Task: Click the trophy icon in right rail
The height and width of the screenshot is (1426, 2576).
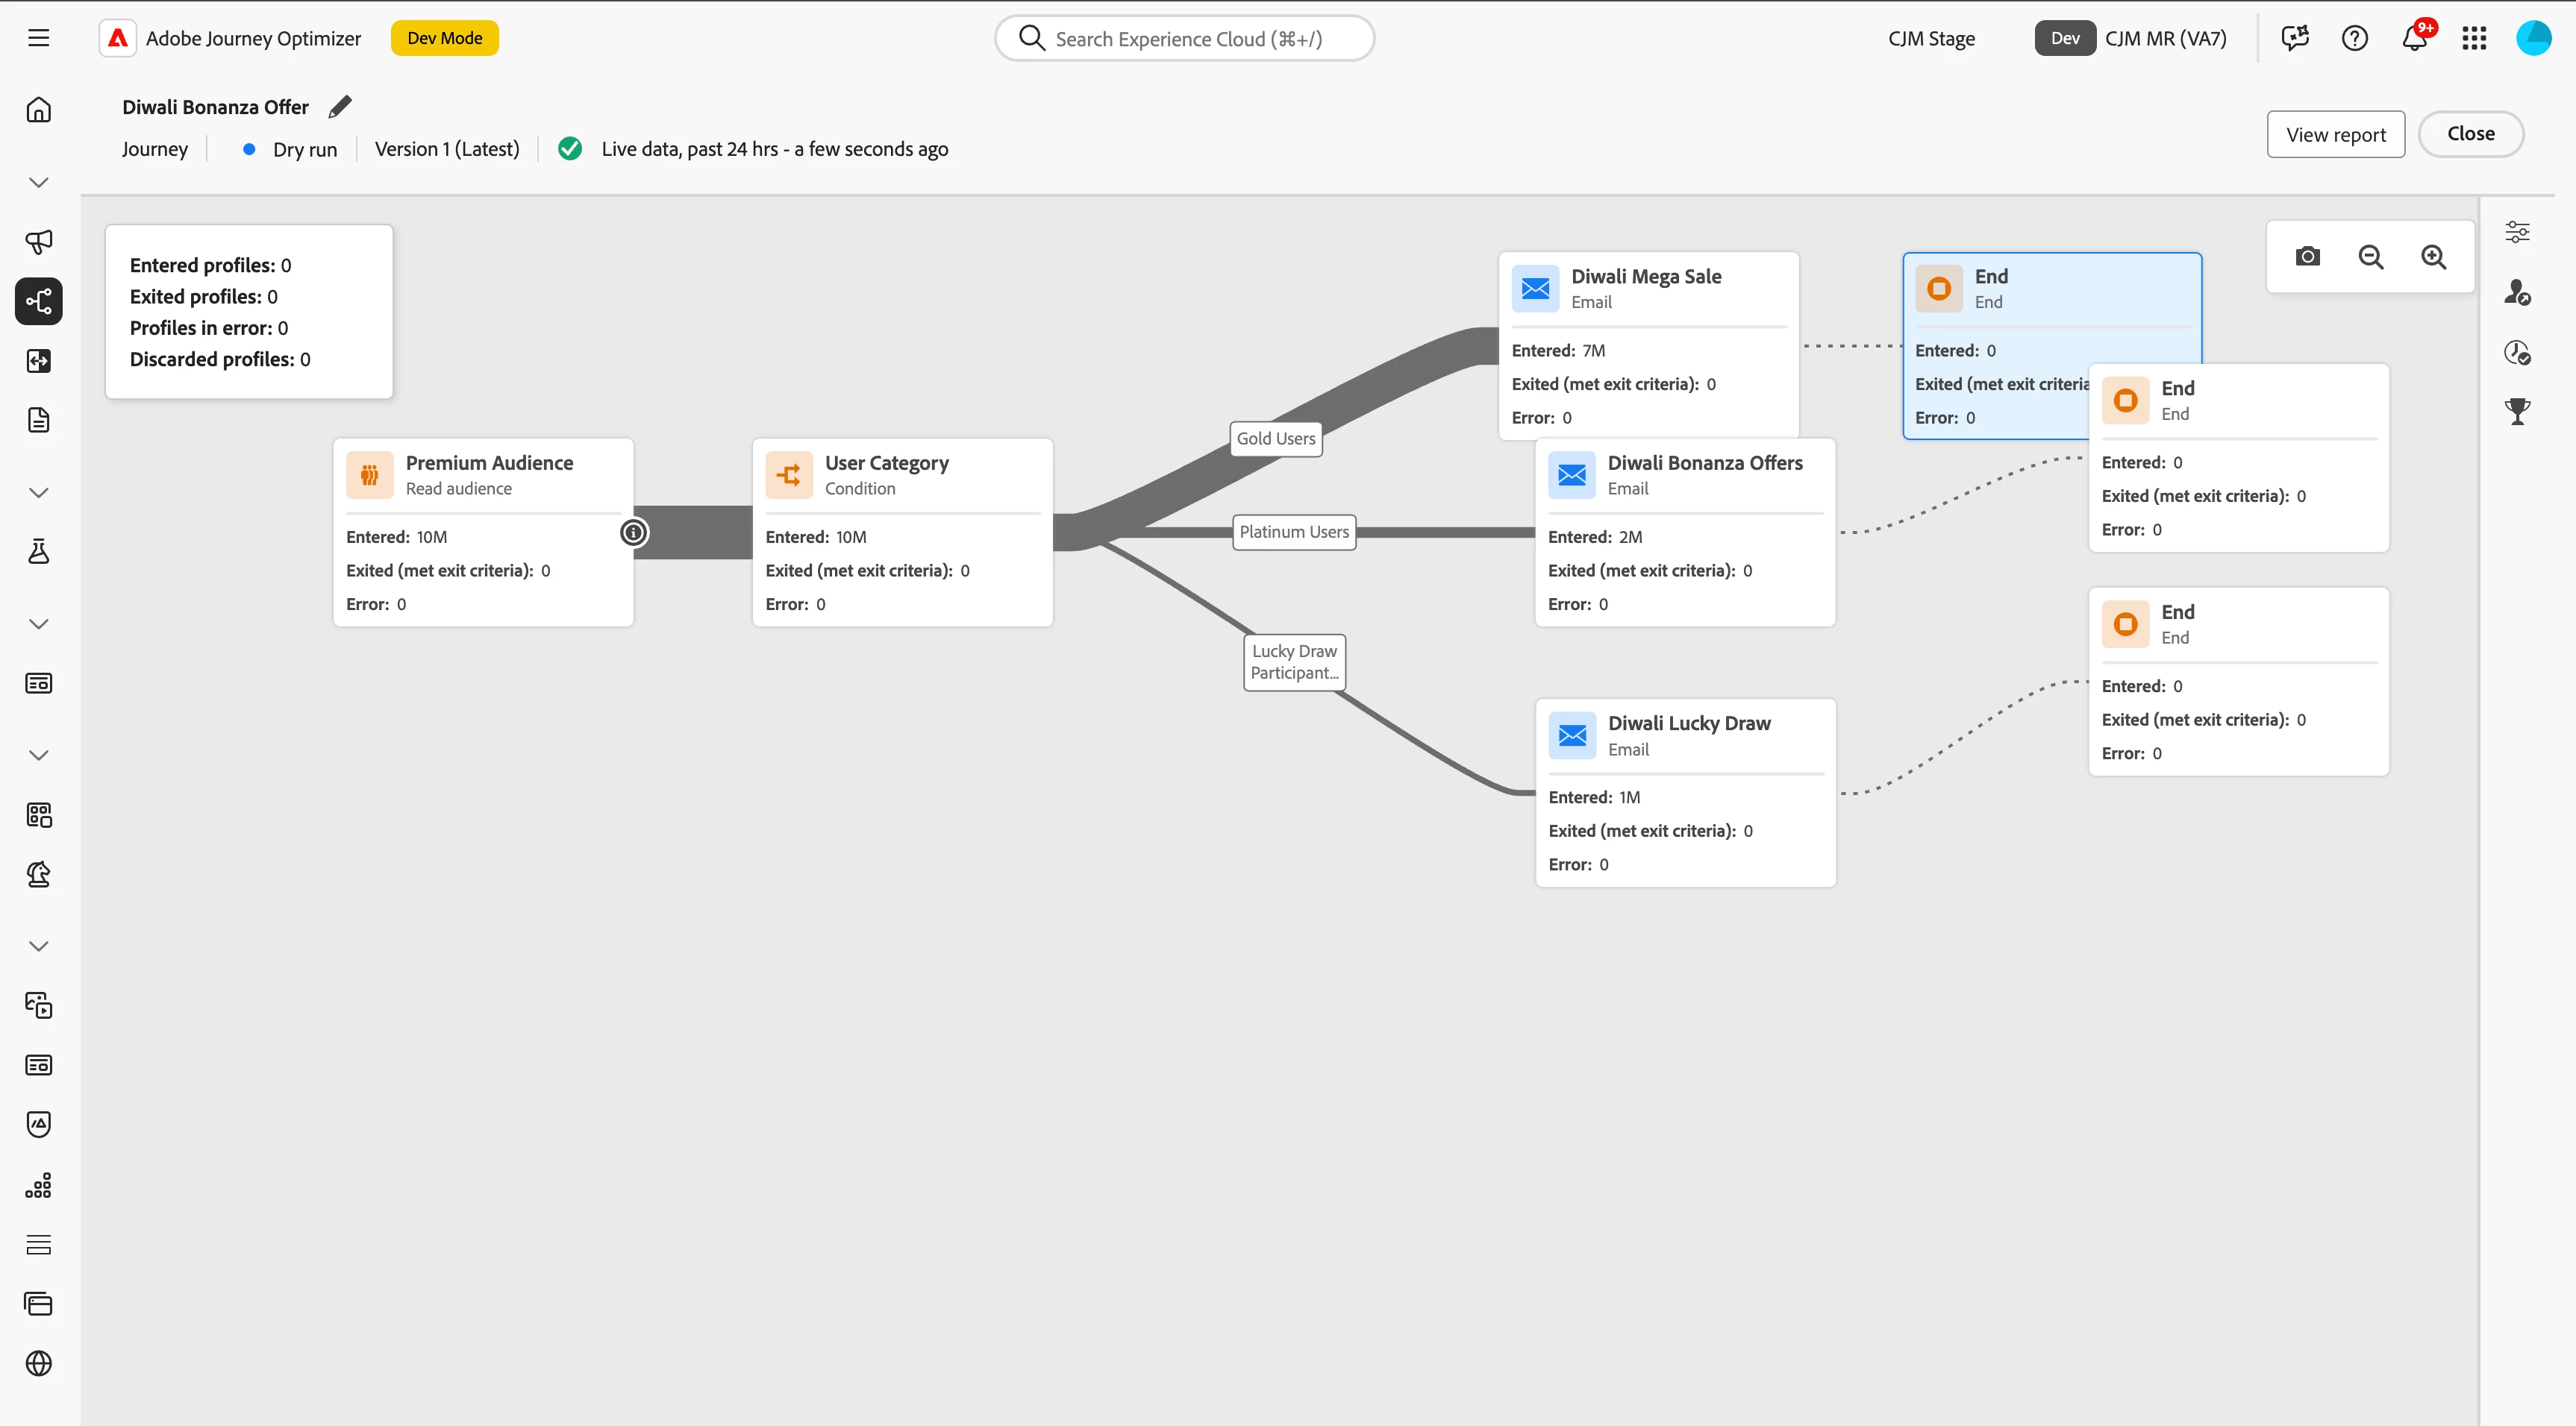Action: 2517,411
